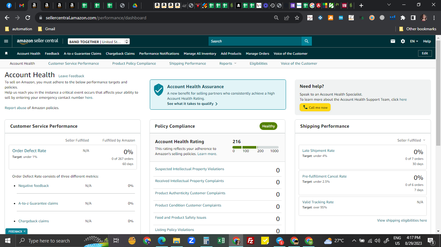Click the magnifier search button in Seller Central

306,41
